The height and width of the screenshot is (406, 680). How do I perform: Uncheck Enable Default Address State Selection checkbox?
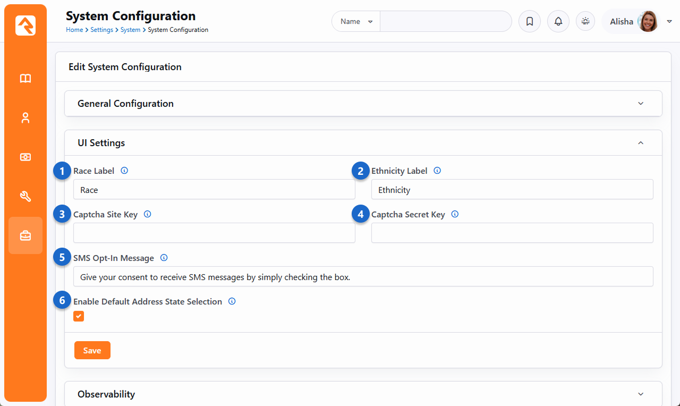(79, 316)
